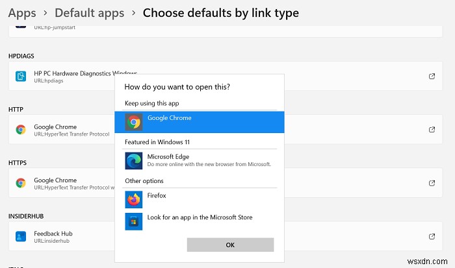455x268 pixels.
Task: Open external link icon for INSIDERHUB row
Action: coord(432,236)
